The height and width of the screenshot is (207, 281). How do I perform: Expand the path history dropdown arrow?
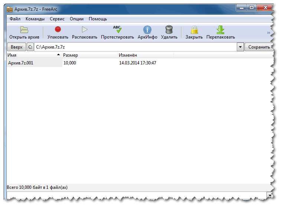pyautogui.click(x=240, y=47)
